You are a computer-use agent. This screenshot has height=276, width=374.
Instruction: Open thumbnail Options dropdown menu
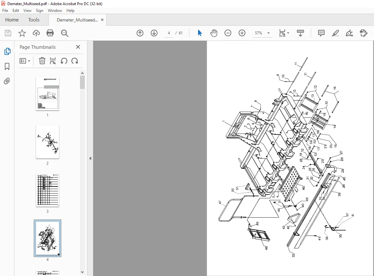(25, 61)
